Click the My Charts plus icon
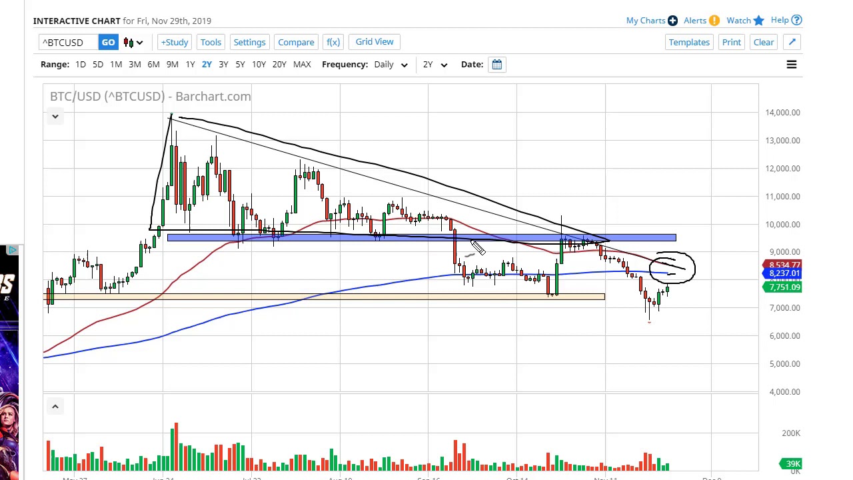853x480 pixels. tap(672, 21)
